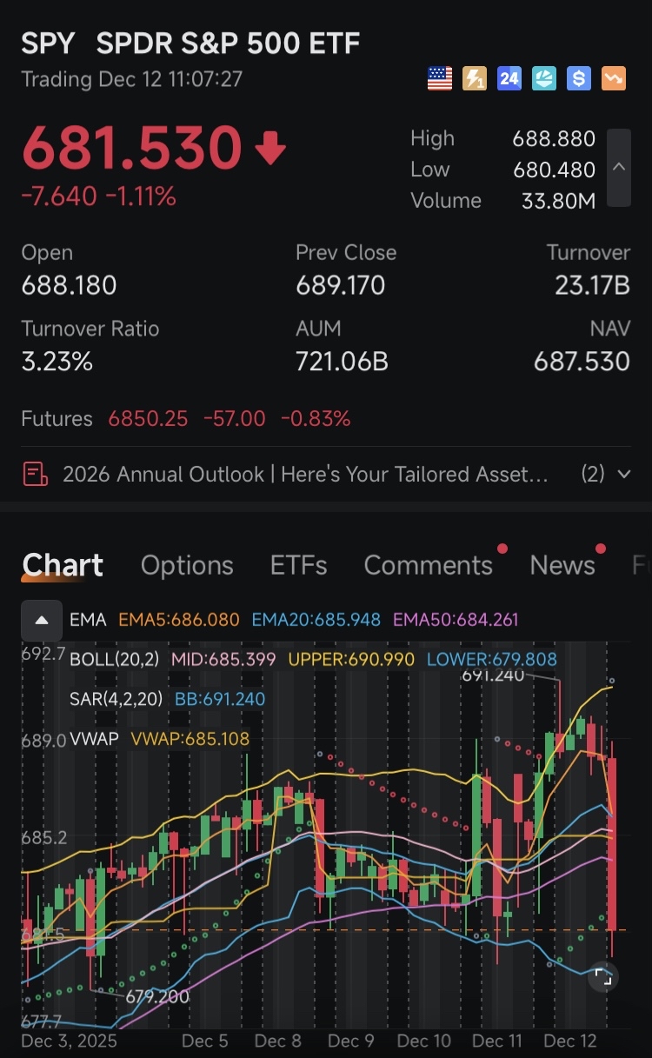
Task: Tap the SAR(4,2,20) indicator label
Action: pyautogui.click(x=116, y=699)
